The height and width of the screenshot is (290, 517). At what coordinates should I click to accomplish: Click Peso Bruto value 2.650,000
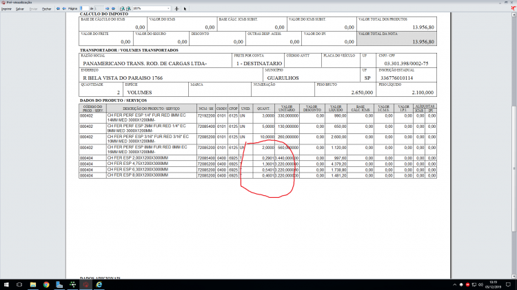362,92
